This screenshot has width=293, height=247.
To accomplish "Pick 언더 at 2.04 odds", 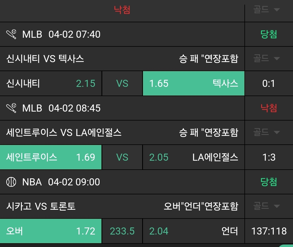I will [193, 231].
